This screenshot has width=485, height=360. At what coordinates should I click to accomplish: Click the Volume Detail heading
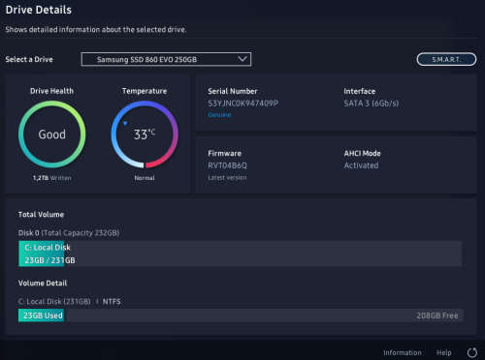click(x=43, y=284)
